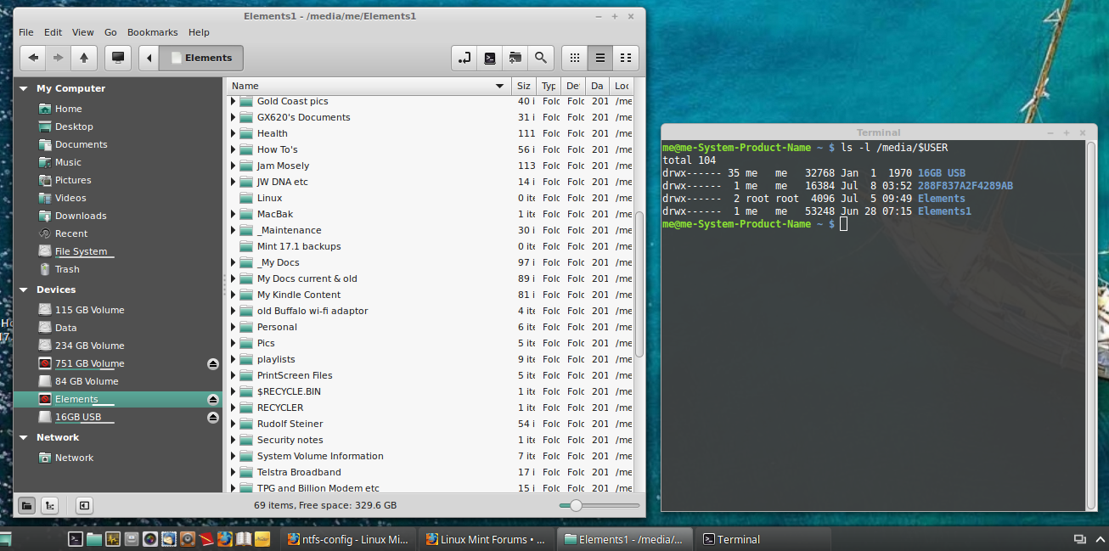The image size is (1109, 551).
Task: Open Trash in the sidebar
Action: [67, 269]
